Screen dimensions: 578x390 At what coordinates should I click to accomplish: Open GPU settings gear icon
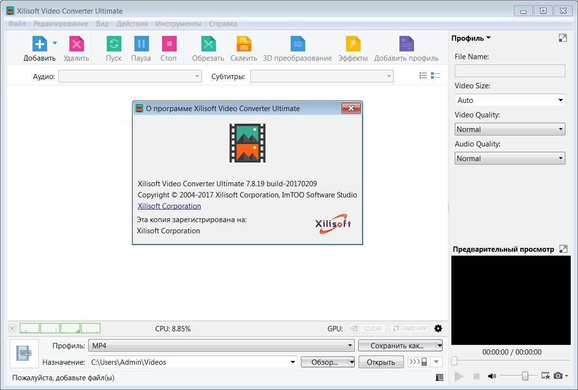click(x=438, y=328)
